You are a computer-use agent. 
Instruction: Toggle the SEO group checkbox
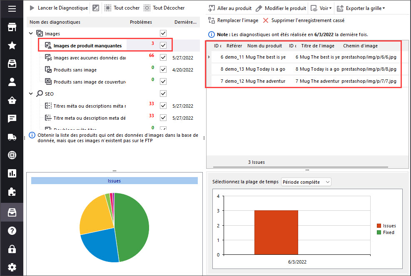coord(163,94)
